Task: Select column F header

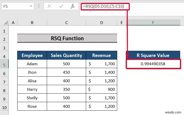Action: (153, 22)
